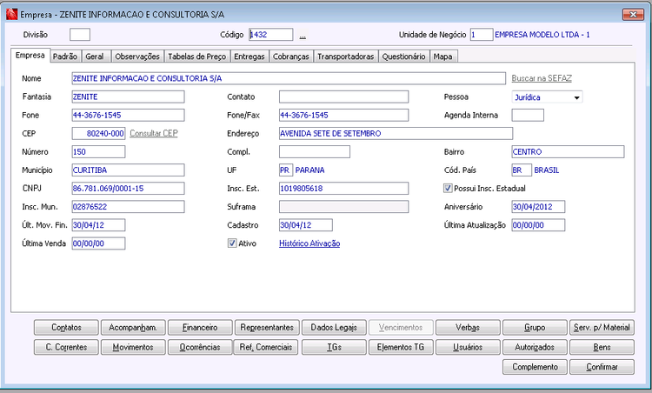
Task: Click the Ref. Comerciais button
Action: tap(267, 347)
